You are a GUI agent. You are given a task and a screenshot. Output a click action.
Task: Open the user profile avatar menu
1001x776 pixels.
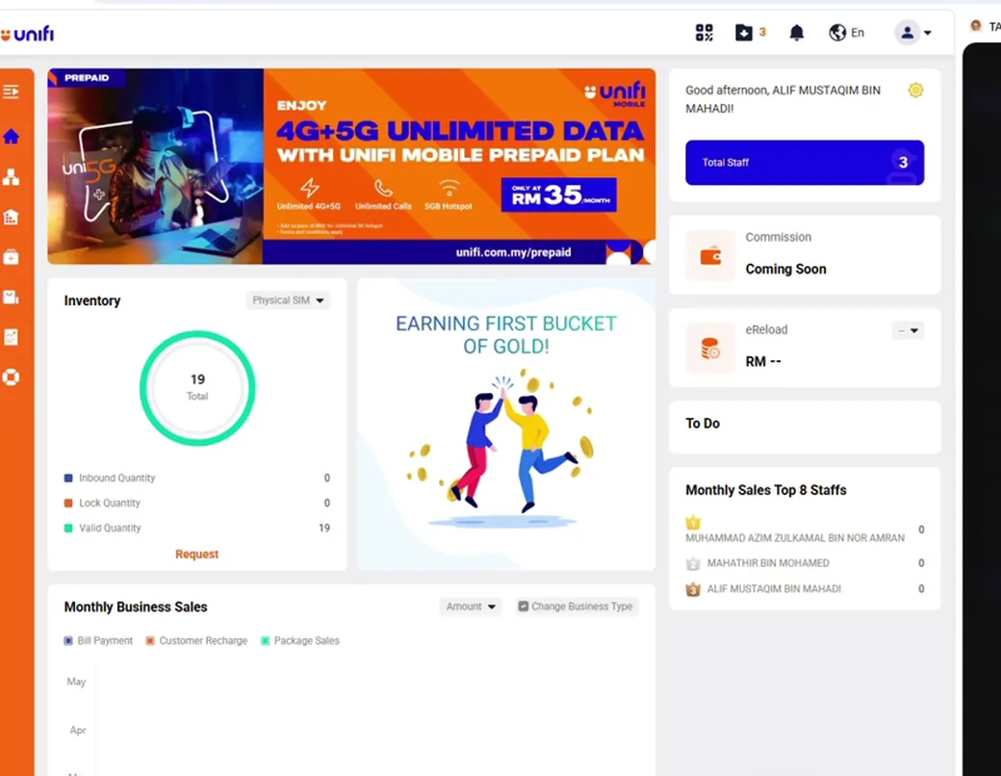912,33
